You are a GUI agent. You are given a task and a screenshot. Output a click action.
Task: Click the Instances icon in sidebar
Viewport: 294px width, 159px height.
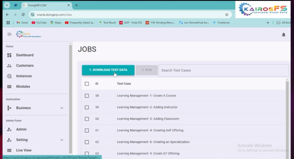(9, 76)
